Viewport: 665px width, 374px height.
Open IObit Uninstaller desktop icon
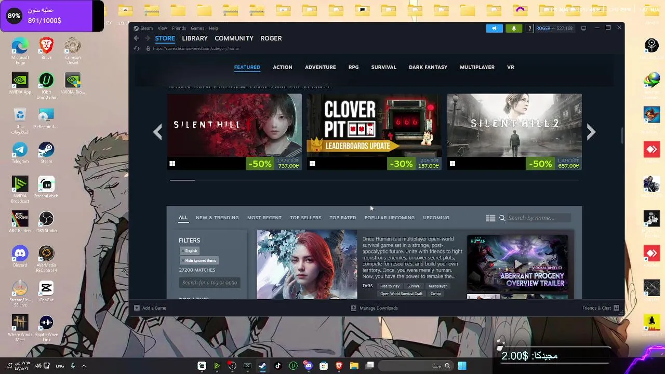tap(46, 86)
